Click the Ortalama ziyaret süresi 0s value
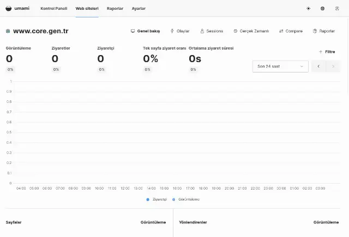349x237 pixels. point(195,59)
